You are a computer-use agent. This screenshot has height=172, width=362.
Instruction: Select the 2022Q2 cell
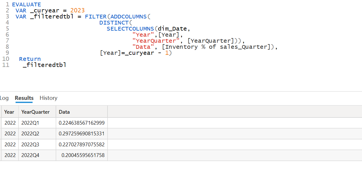[x=37, y=134]
